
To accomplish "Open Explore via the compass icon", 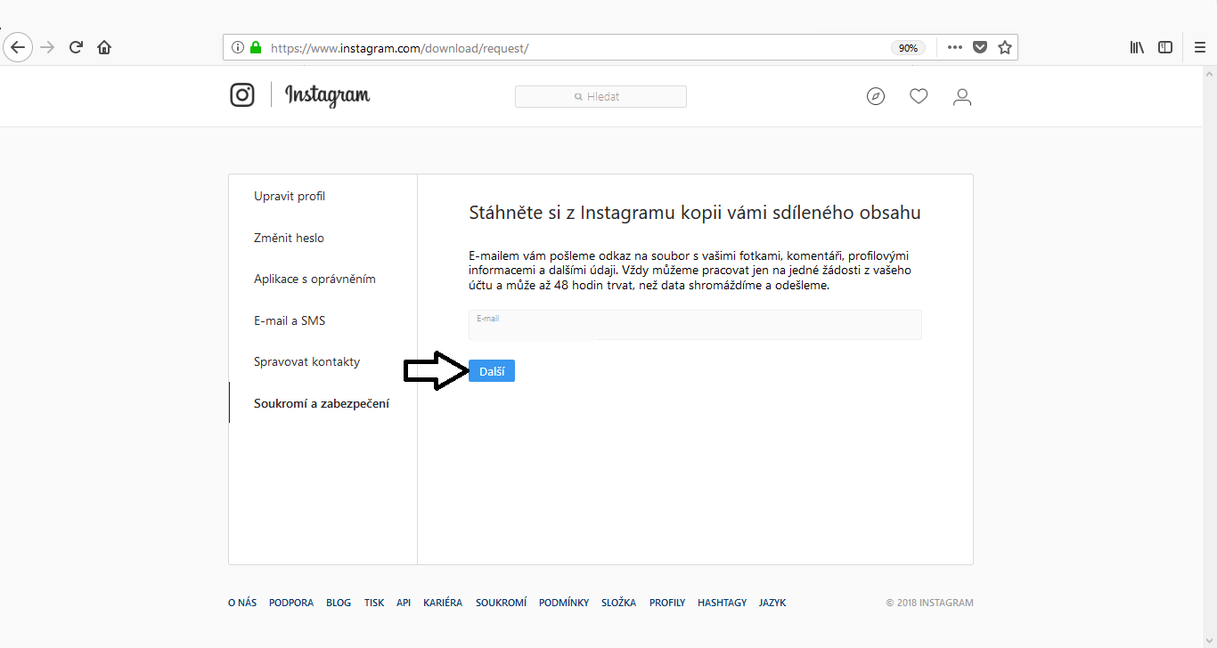I will point(876,96).
